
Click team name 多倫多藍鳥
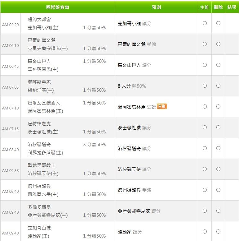point(39,207)
